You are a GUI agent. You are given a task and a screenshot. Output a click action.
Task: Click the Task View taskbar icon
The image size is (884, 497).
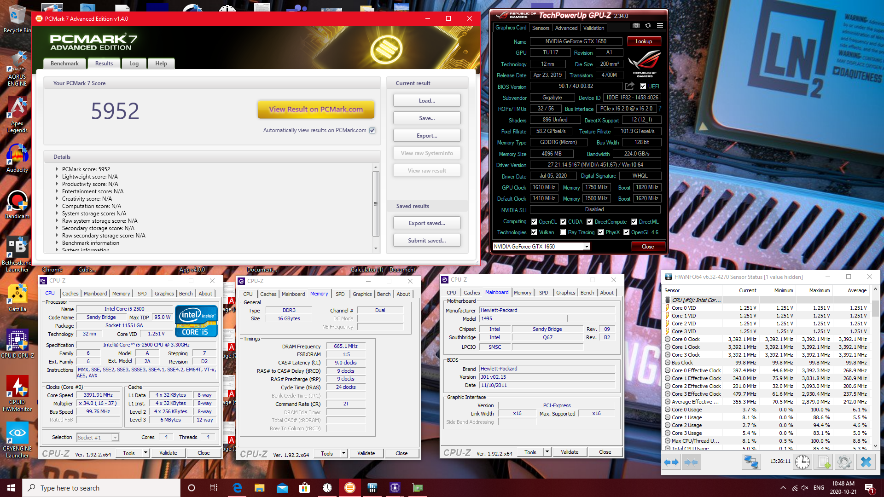pyautogui.click(x=213, y=488)
